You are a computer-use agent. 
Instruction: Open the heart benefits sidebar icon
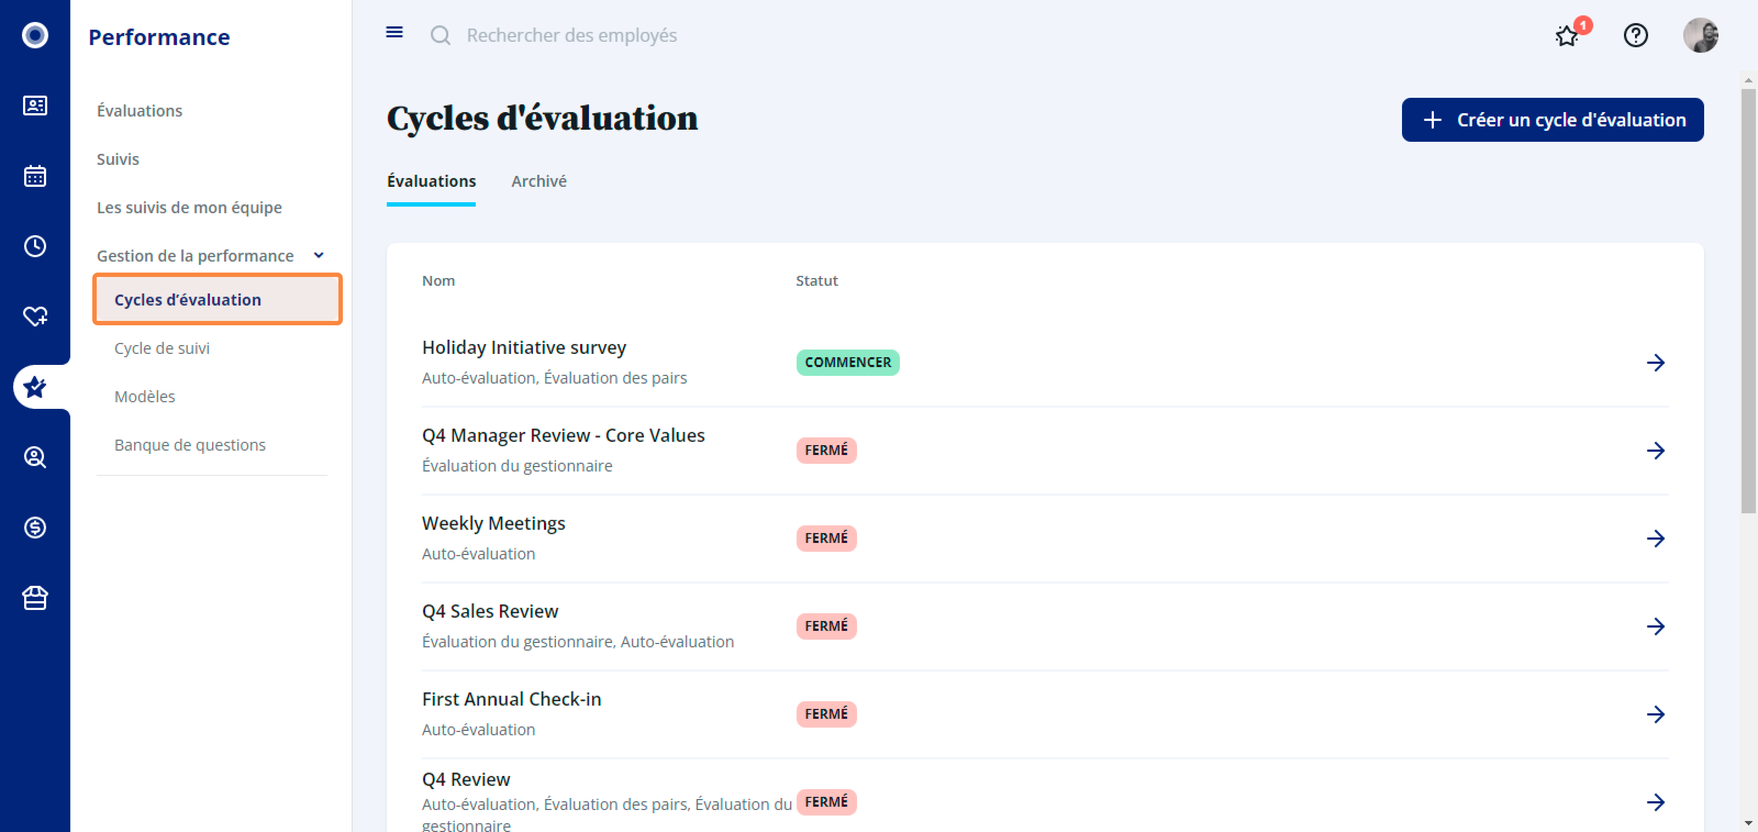point(35,316)
